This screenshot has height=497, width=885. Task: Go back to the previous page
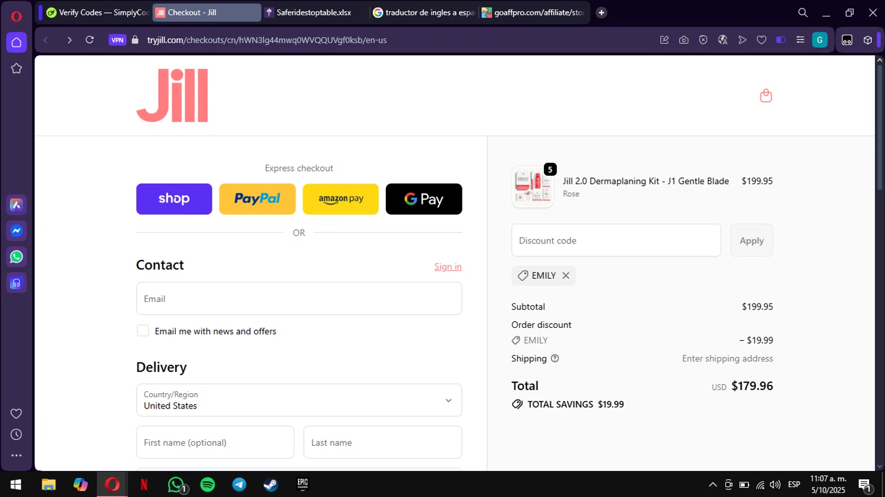click(46, 40)
